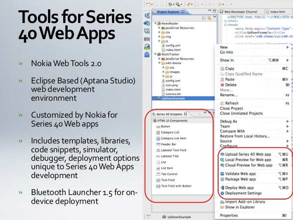Expand NewsReader's JavaScript Resources node
Viewport: 293px width, 220px height.
pyautogui.click(x=159, y=28)
